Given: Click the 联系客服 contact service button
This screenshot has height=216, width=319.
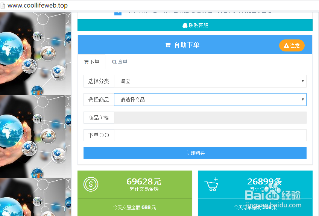Looking at the screenshot, I should pos(195,25).
